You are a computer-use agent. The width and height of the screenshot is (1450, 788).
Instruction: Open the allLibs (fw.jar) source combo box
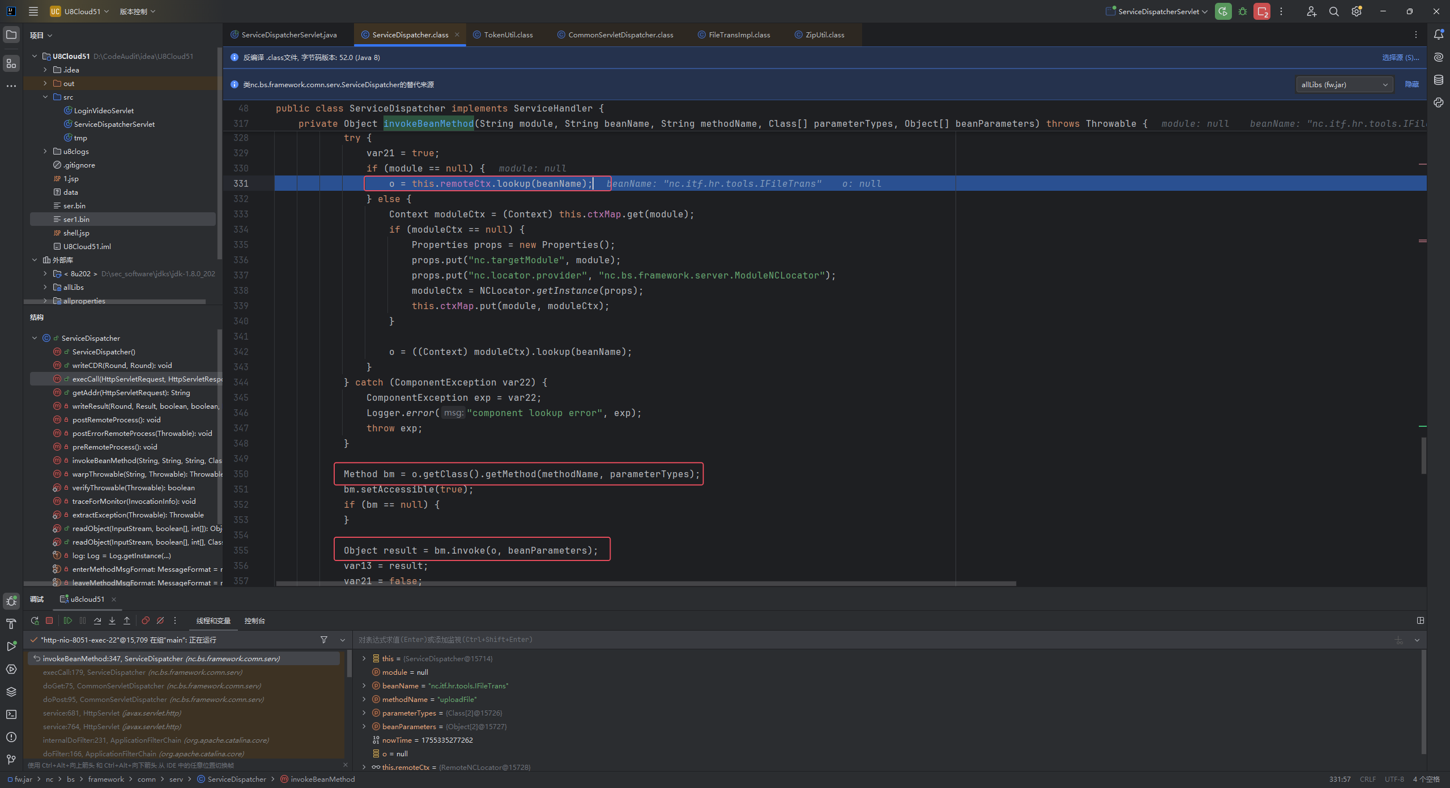(x=1344, y=85)
